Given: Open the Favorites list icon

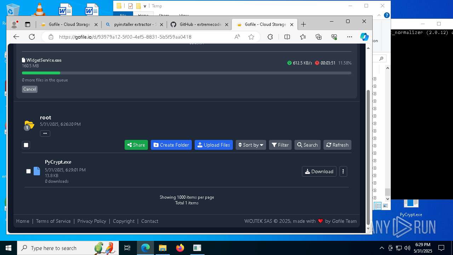Looking at the screenshot, I should tap(303, 37).
